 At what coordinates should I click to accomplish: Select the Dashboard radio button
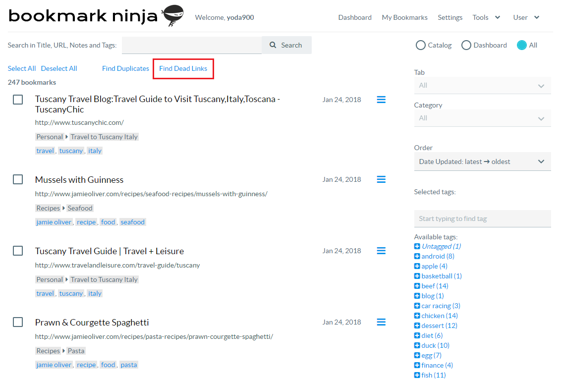click(x=466, y=45)
